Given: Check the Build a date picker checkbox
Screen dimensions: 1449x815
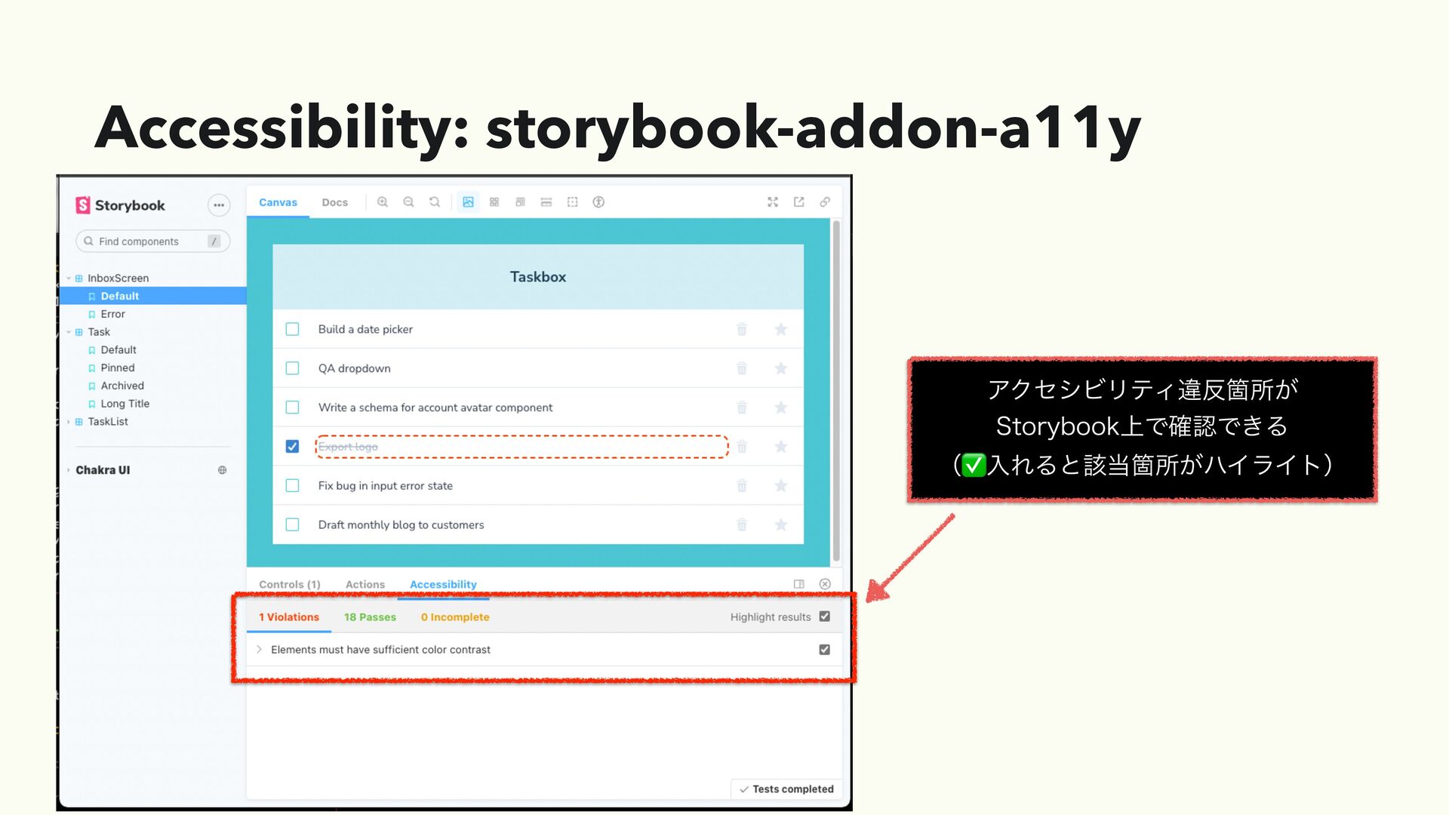Looking at the screenshot, I should (292, 329).
